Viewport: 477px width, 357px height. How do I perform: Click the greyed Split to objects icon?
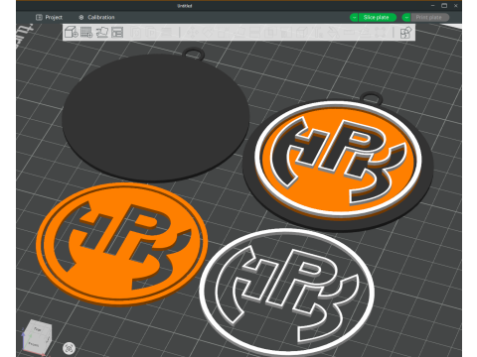pos(136,32)
